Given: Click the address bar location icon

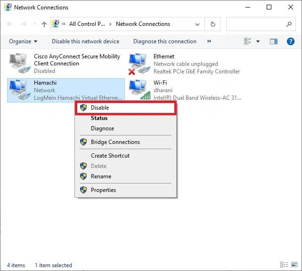Looking at the screenshot, I should [x=56, y=24].
